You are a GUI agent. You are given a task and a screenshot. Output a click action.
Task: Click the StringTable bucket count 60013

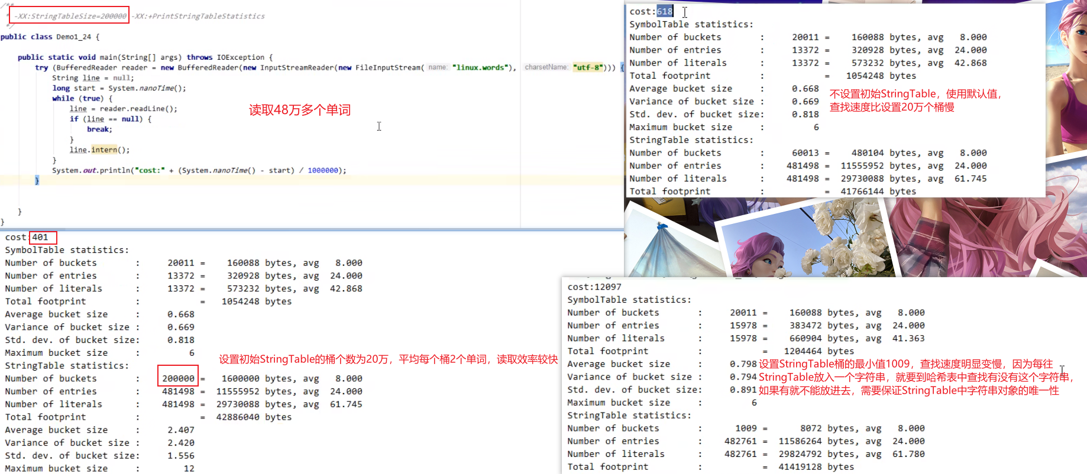[x=805, y=153]
